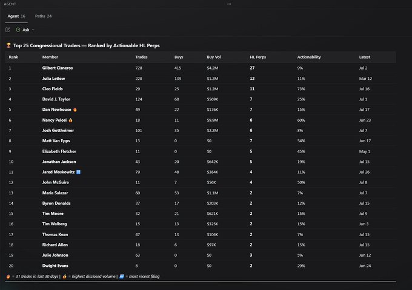
Task: Click the HL Perps column header
Action: [x=257, y=57]
